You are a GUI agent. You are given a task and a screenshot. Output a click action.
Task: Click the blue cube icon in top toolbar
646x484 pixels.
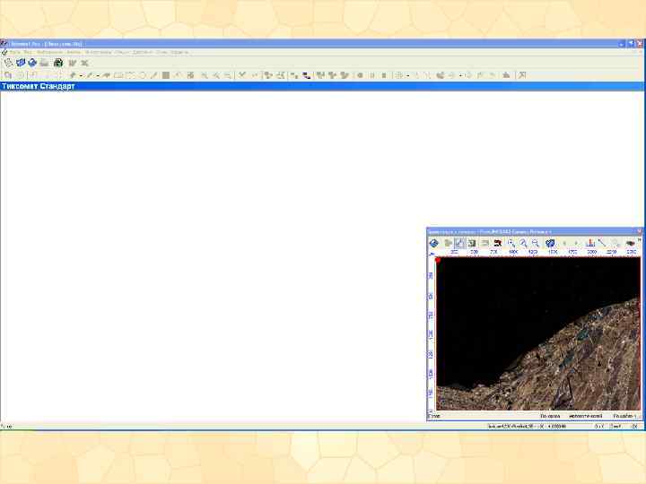click(x=21, y=63)
